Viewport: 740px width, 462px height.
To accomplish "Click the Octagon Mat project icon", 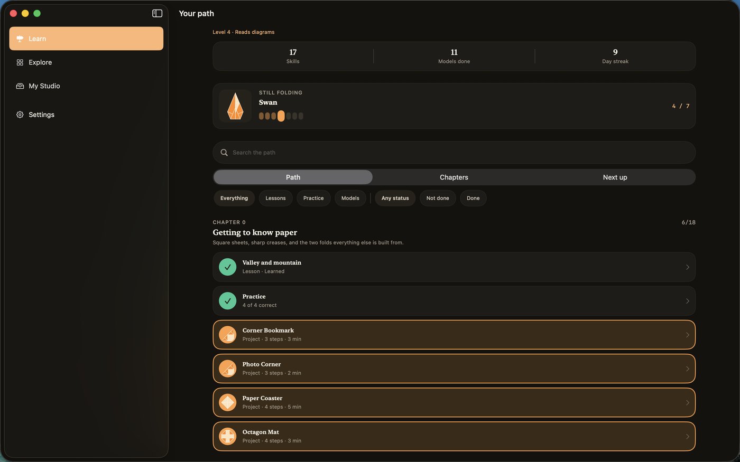I will click(228, 436).
